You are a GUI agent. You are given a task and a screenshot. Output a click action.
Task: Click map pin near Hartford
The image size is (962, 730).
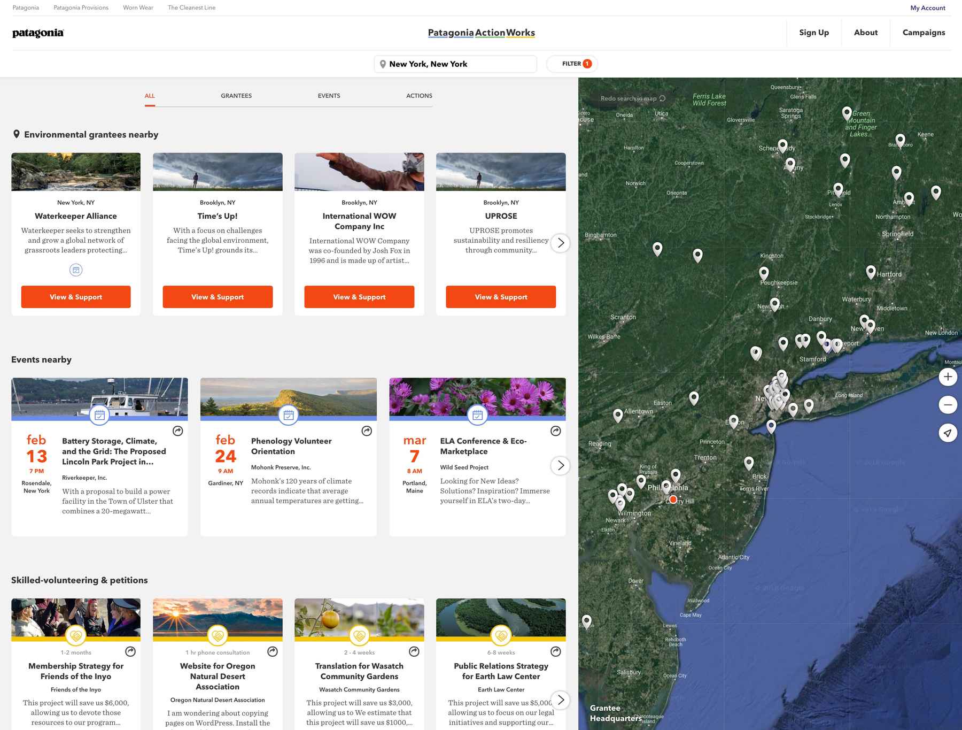pos(871,272)
